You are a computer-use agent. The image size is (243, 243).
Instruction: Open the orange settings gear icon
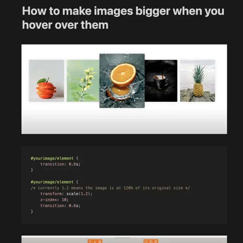pos(100,241)
